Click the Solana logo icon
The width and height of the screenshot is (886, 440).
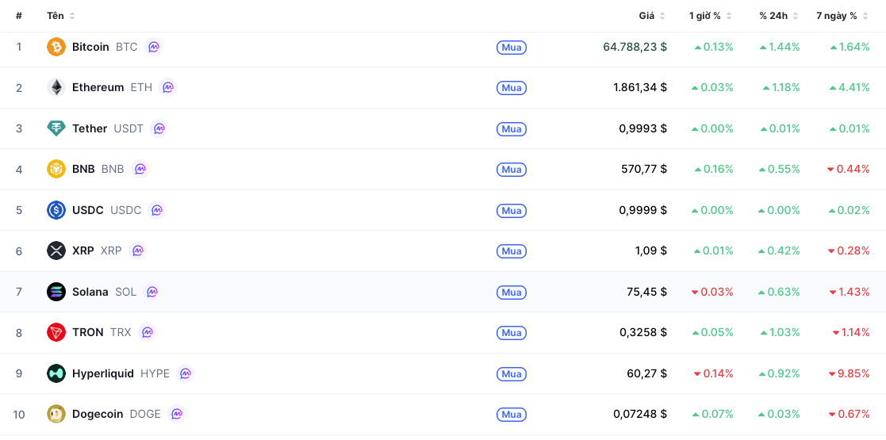(56, 292)
